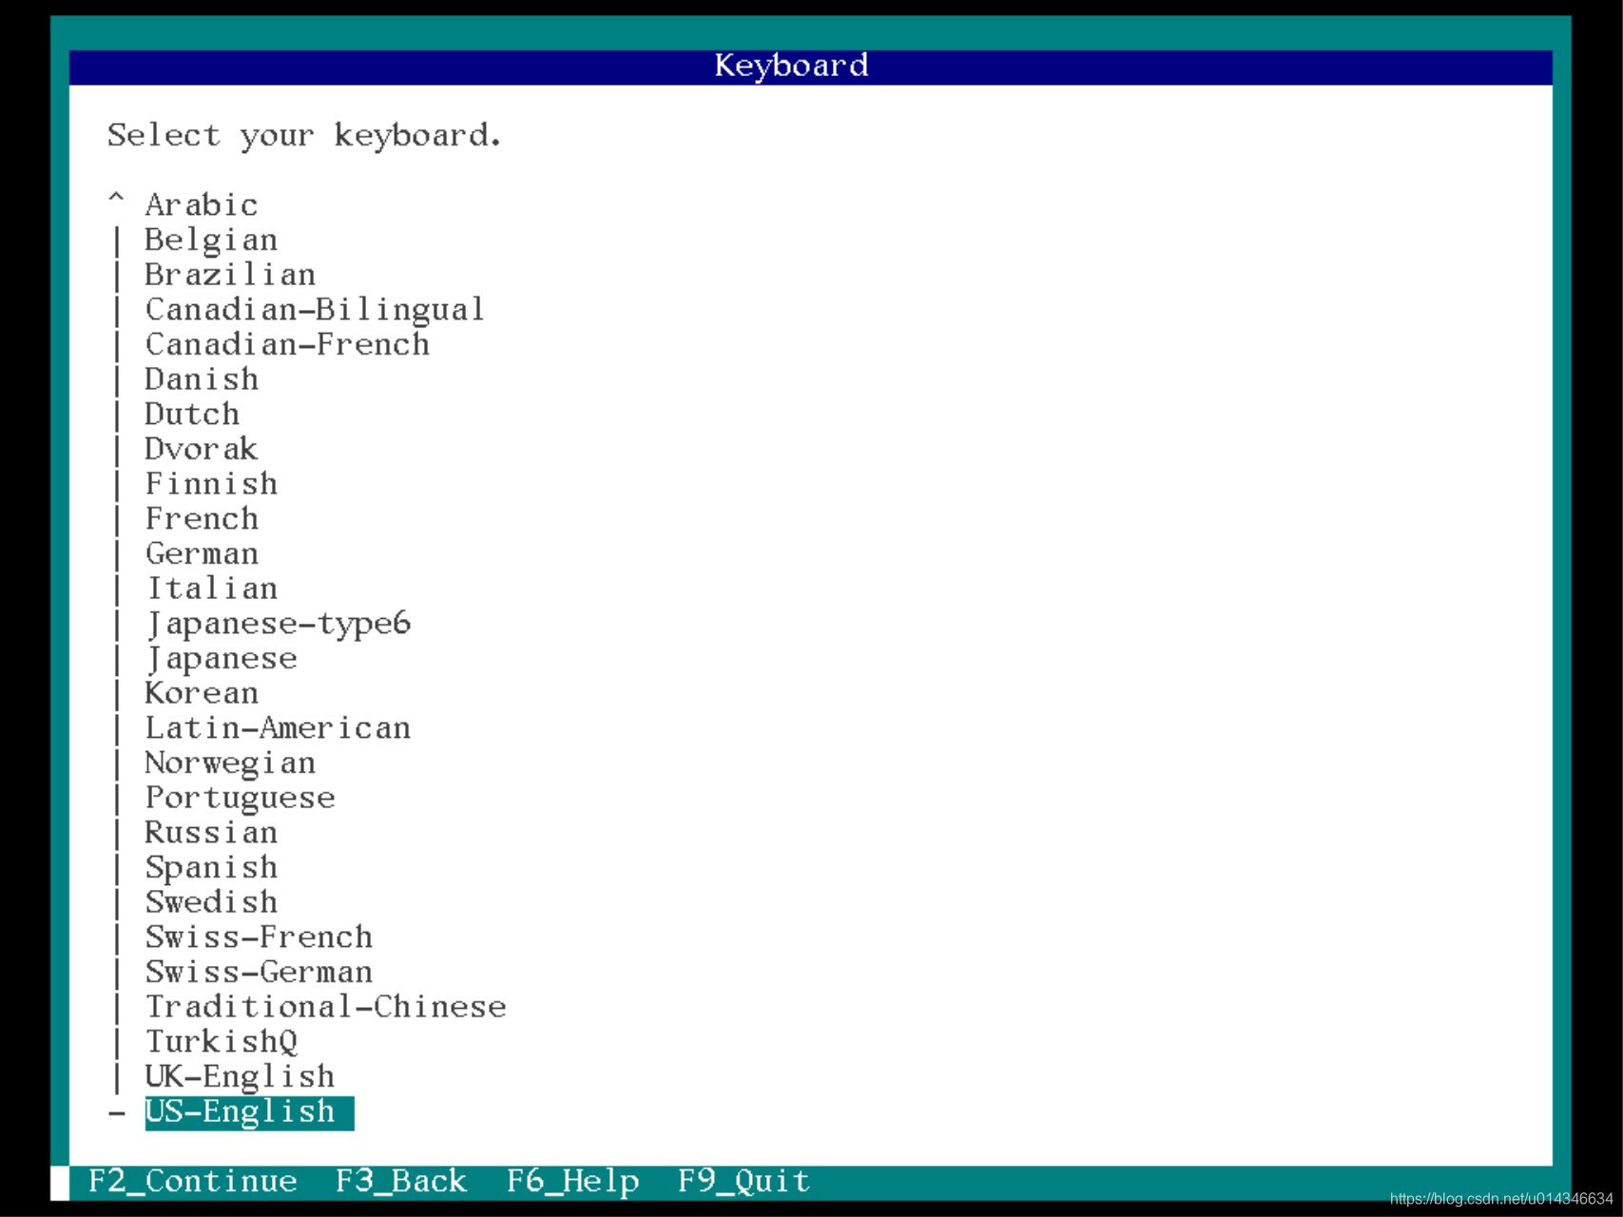Quit installer via F9_Quit
This screenshot has width=1623, height=1217.
click(x=744, y=1182)
